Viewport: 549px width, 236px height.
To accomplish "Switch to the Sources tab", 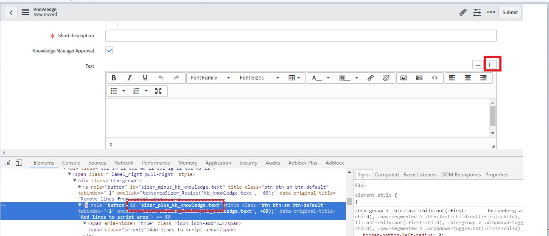I will [97, 163].
